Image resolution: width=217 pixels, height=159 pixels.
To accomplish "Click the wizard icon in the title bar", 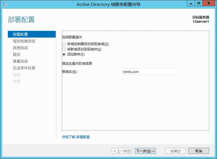I will pyautogui.click(x=5, y=4).
